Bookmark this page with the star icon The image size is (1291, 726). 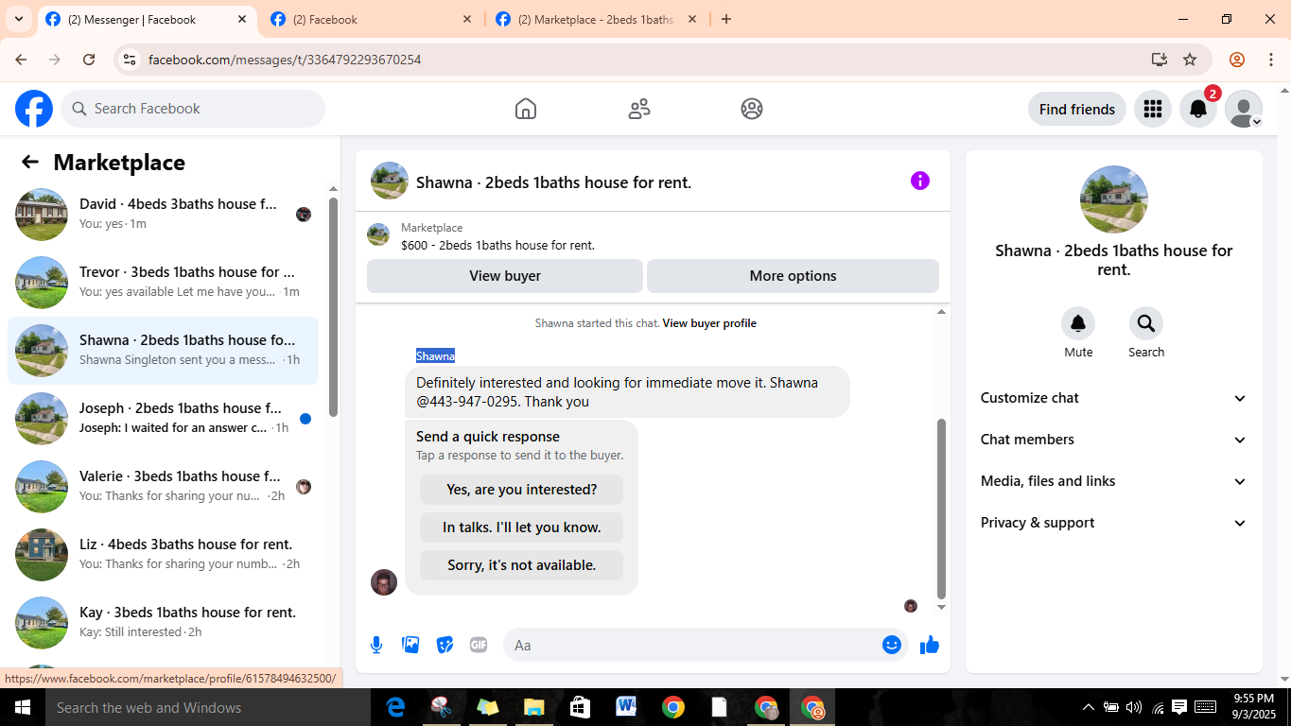[1190, 60]
